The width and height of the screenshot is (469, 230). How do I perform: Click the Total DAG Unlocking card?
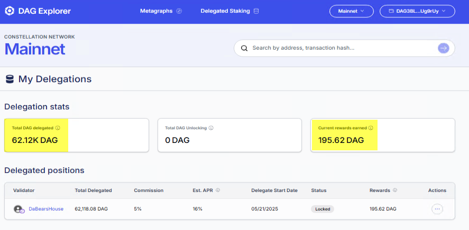[229, 135]
